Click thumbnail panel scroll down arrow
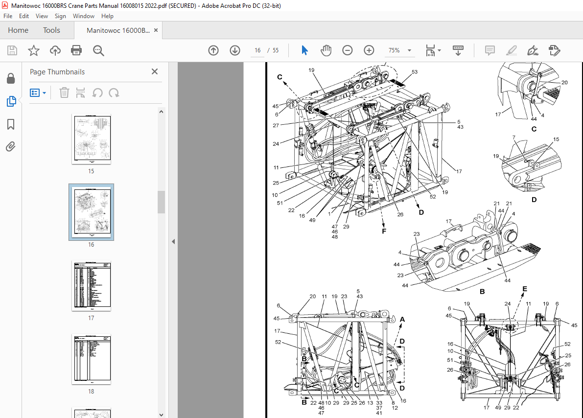 (x=162, y=415)
